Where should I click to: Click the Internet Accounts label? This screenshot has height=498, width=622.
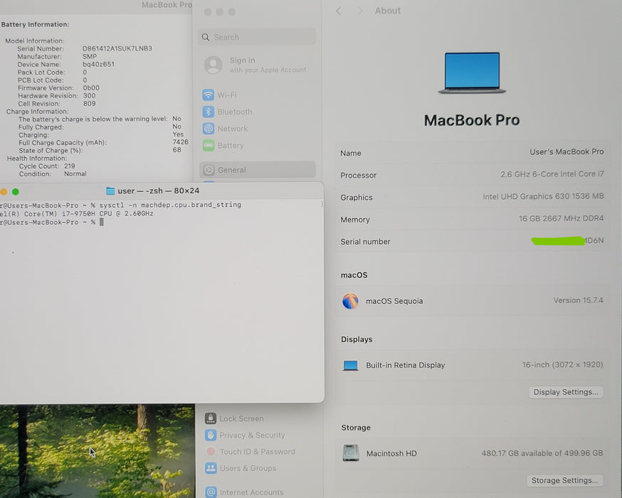click(x=252, y=492)
